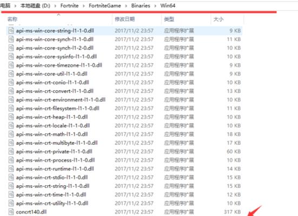
Task: Click the 60 KB size of crt-private dll
Action: (x=234, y=151)
